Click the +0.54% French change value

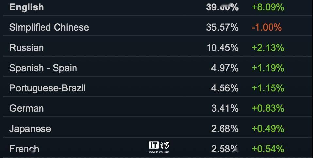[268, 149]
